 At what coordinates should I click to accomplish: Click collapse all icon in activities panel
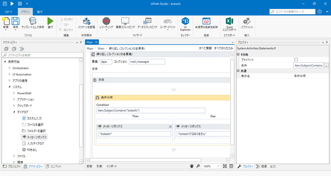click(14, 49)
